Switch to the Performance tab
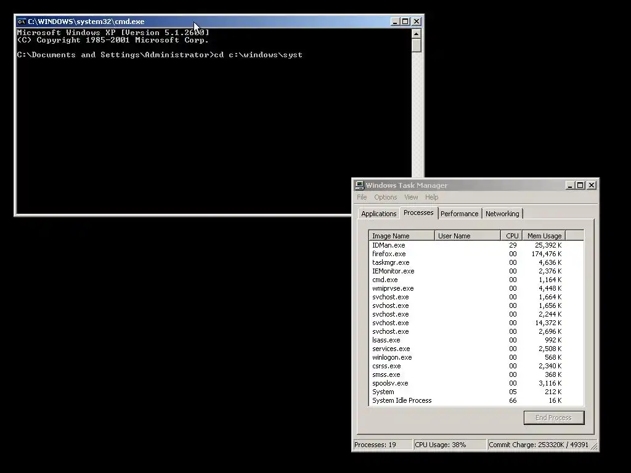This screenshot has height=473, width=631. click(x=460, y=214)
